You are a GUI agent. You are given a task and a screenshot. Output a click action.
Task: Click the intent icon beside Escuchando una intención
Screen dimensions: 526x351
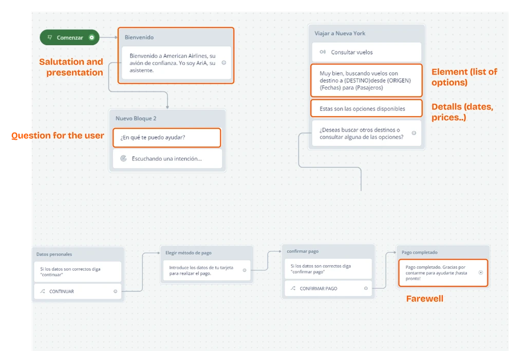coord(123,159)
